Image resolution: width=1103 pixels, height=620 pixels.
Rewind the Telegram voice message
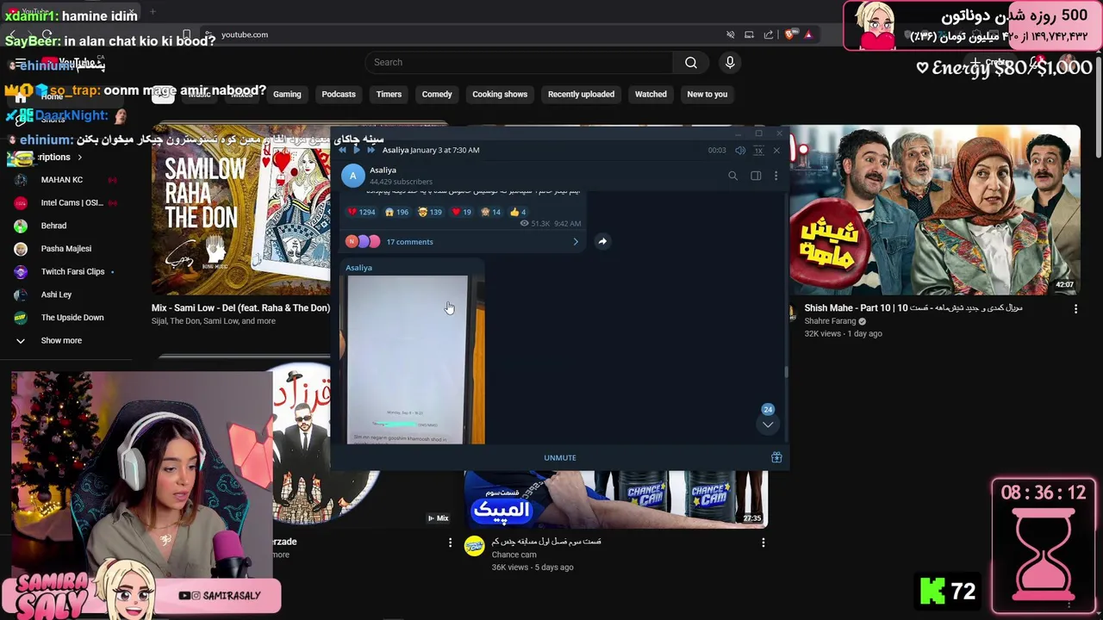pos(342,150)
